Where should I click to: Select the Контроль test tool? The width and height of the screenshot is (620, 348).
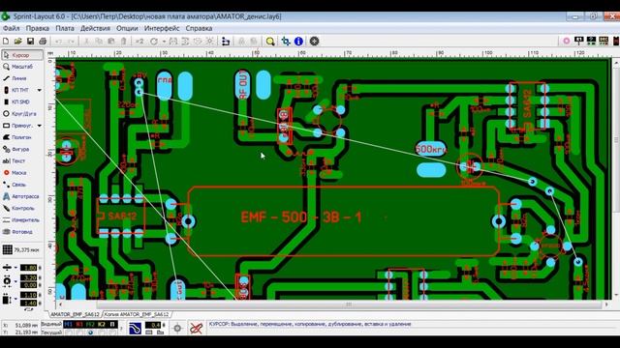point(22,208)
